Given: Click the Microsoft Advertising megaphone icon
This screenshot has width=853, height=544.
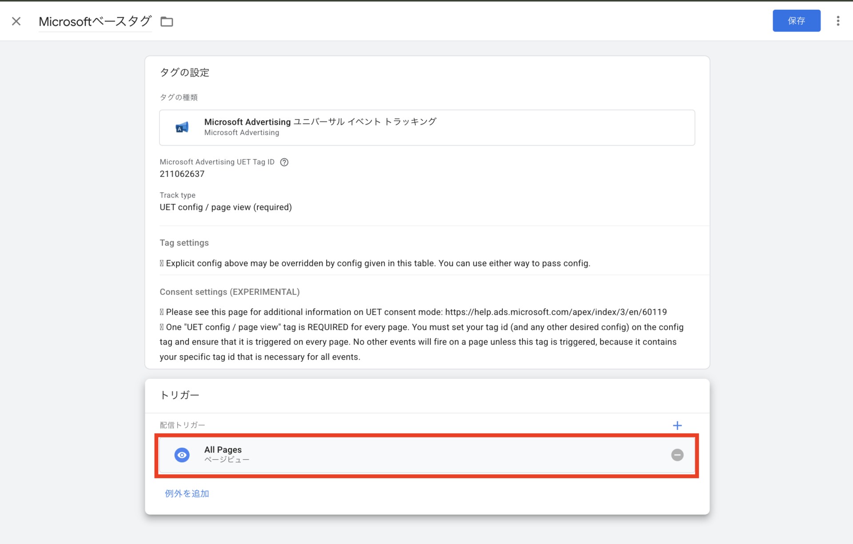Looking at the screenshot, I should pyautogui.click(x=182, y=127).
